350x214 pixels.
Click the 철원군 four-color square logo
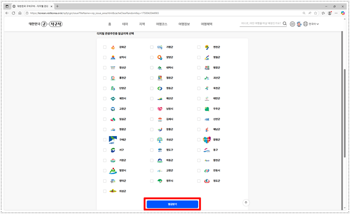pos(160,78)
